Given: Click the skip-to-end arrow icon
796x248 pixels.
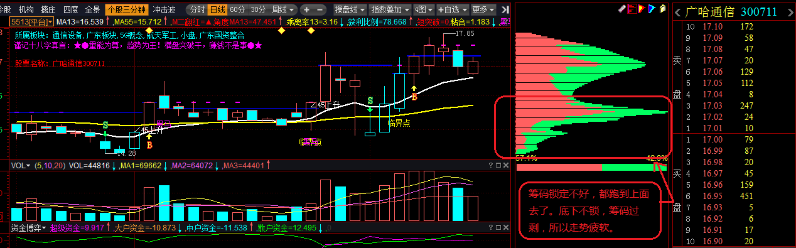Looking at the screenshot, I should click(505, 9).
